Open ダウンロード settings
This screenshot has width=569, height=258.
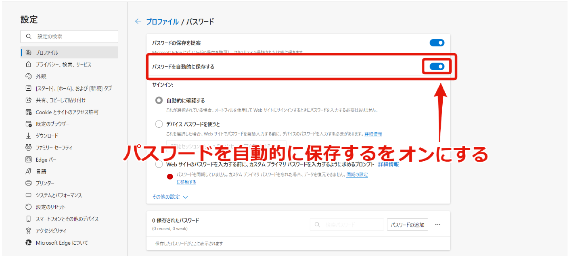click(69, 136)
